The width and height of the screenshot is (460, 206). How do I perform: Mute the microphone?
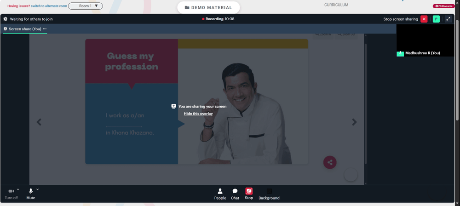tap(30, 194)
